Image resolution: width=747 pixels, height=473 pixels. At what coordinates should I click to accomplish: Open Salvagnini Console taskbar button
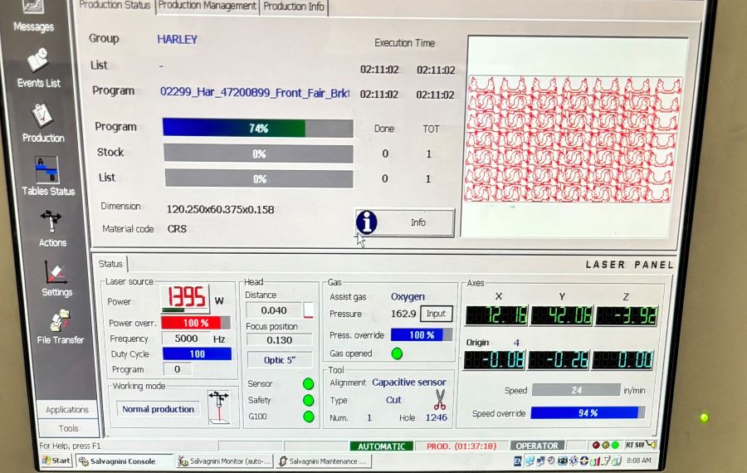(x=124, y=461)
